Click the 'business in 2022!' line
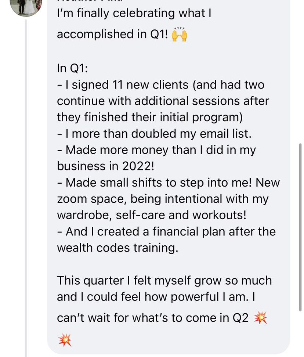The image size is (304, 357). coord(106,166)
